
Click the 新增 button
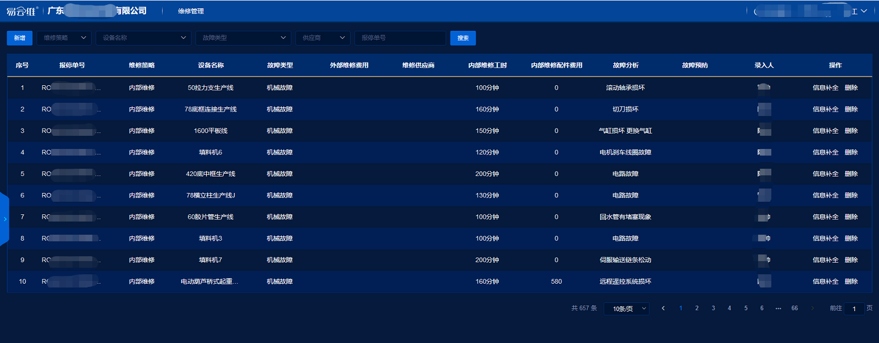click(x=20, y=38)
